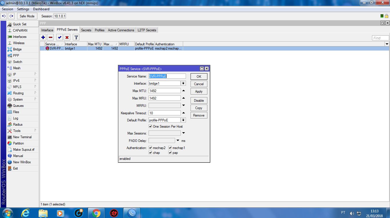
Task: Click the Remove button in dialog
Action: (x=199, y=115)
